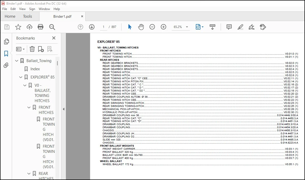Open the Edit menu
The image size is (305, 180).
click(x=13, y=9)
